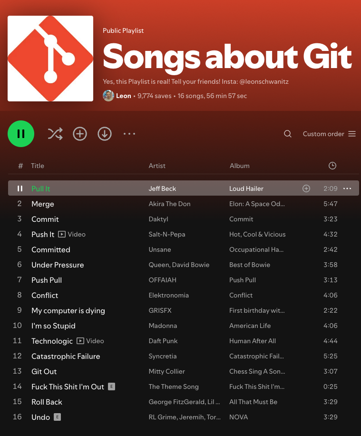Viewport: 361px width, 436px height.
Task: Select the track titled Commit
Action: tap(45, 219)
